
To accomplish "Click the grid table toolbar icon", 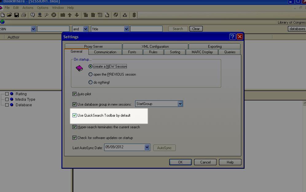I will click(x=100, y=15).
